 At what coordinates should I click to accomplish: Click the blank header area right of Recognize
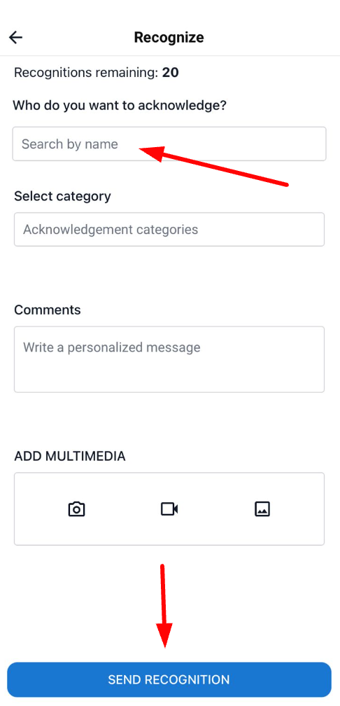click(270, 37)
